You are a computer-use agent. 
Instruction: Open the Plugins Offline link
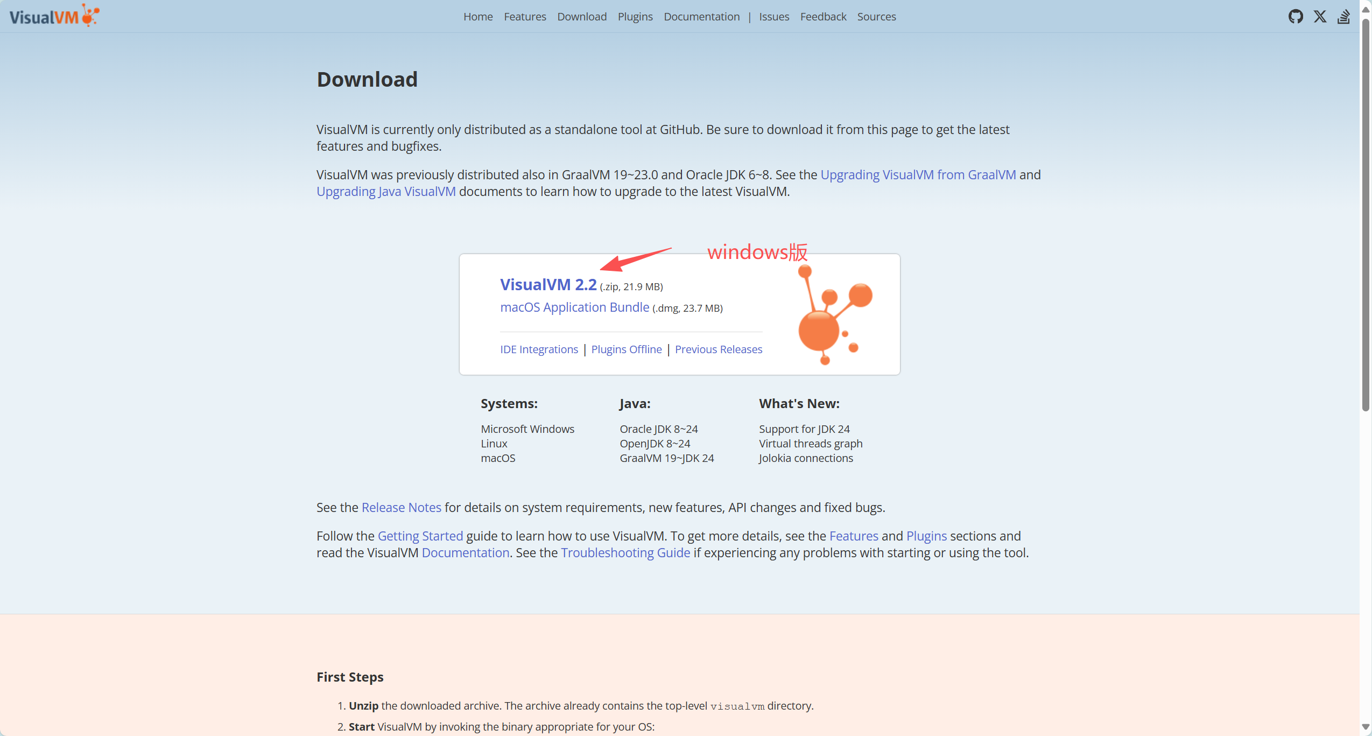(x=626, y=349)
